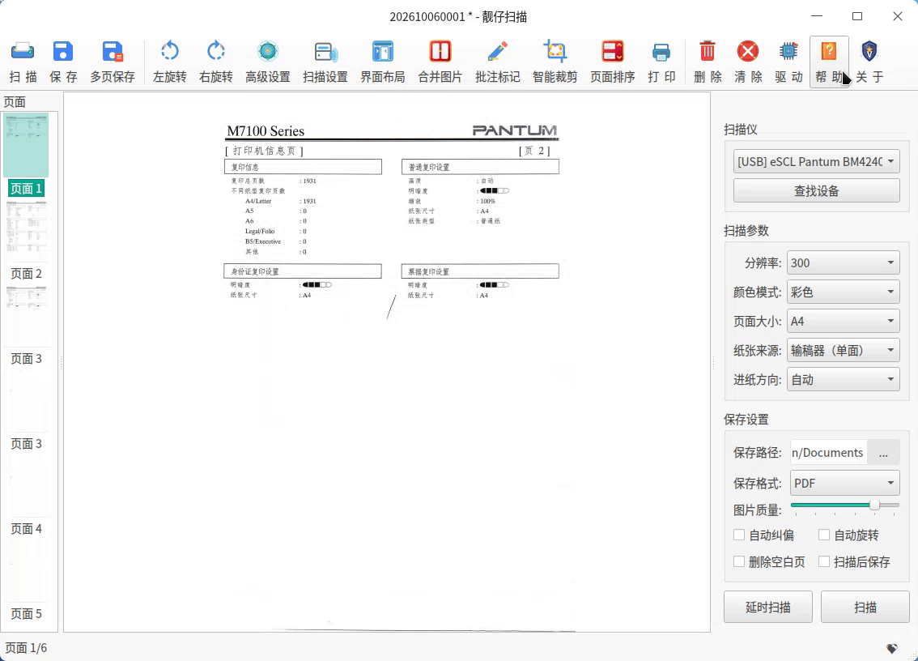The height and width of the screenshot is (661, 918).
Task: Click the 扫描 button in the right panel
Action: (x=865, y=607)
